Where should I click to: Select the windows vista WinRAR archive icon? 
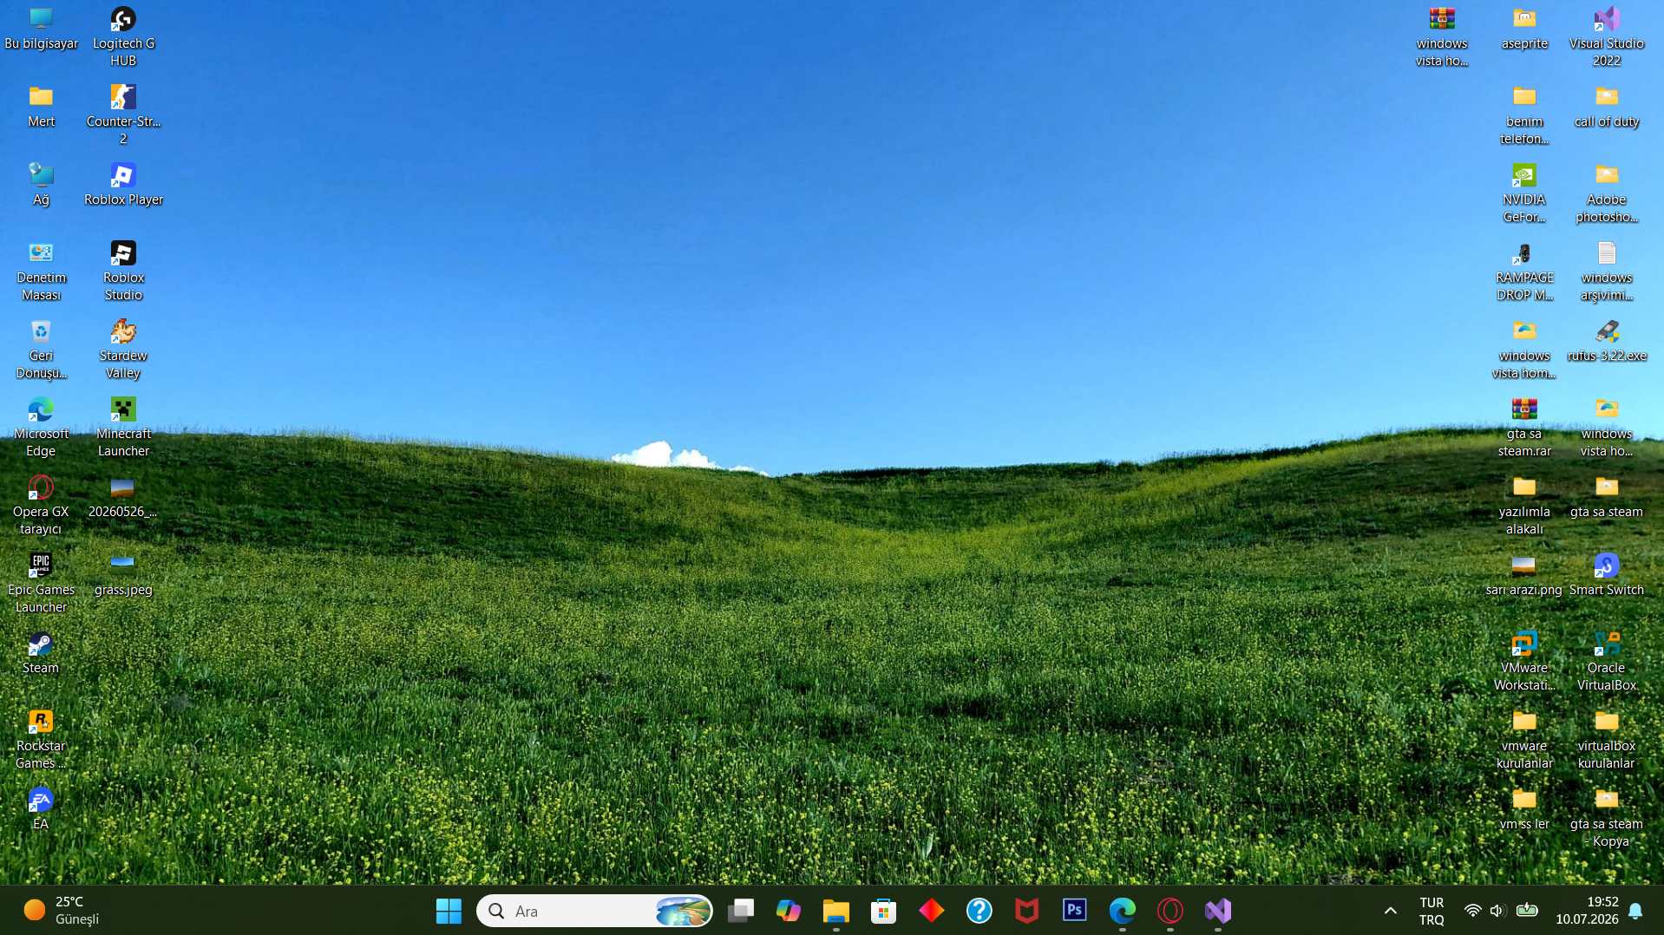tap(1442, 37)
